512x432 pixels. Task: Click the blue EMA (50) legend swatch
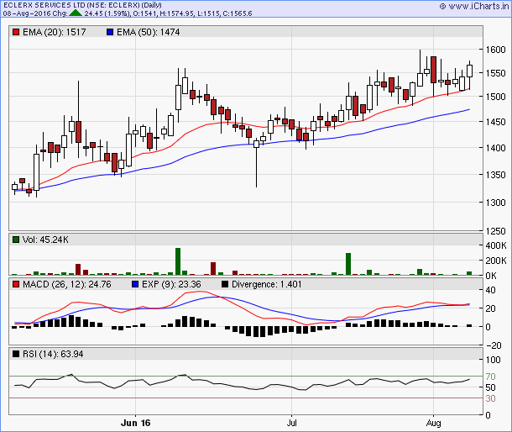click(110, 32)
